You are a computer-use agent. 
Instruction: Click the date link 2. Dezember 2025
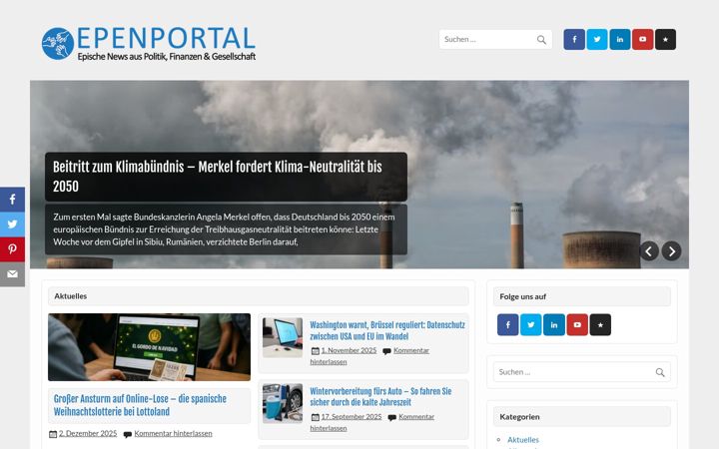pyautogui.click(x=88, y=433)
